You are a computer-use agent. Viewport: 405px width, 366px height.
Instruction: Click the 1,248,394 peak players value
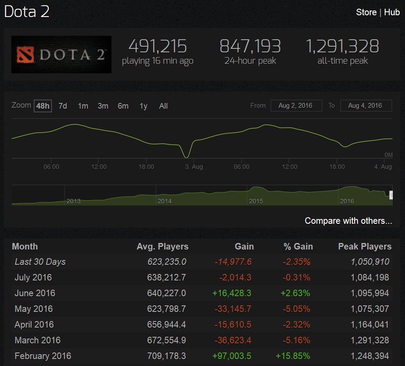click(x=370, y=356)
